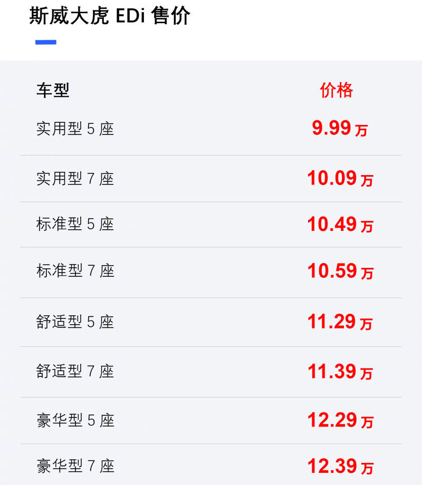The image size is (422, 485).
Task: Select the 豪华型 5 座 model
Action: tap(75, 420)
